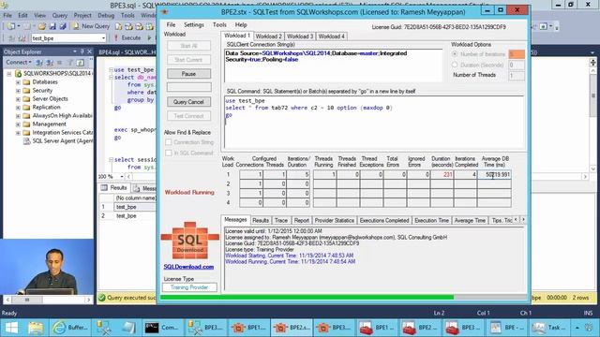This screenshot has height=337, width=600.
Task: Open Command Prompt taskbar item
Action: [x=162, y=328]
